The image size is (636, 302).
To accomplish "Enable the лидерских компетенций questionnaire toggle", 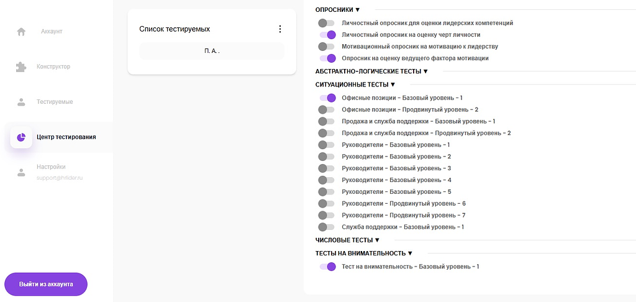I will coord(326,23).
